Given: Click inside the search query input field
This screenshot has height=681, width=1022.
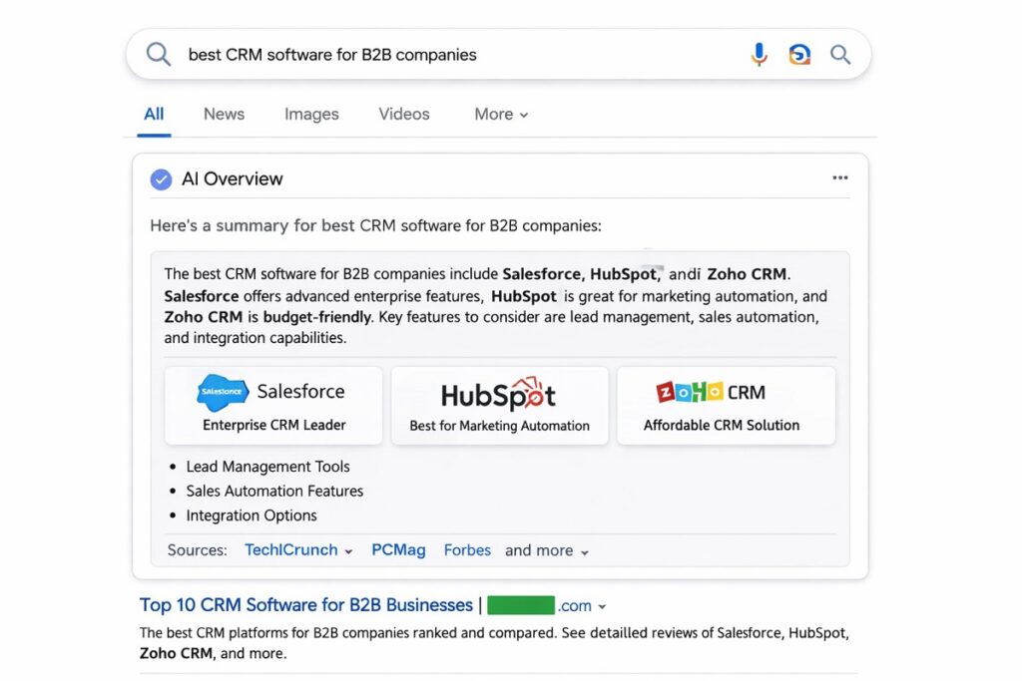Looking at the screenshot, I should 399,54.
